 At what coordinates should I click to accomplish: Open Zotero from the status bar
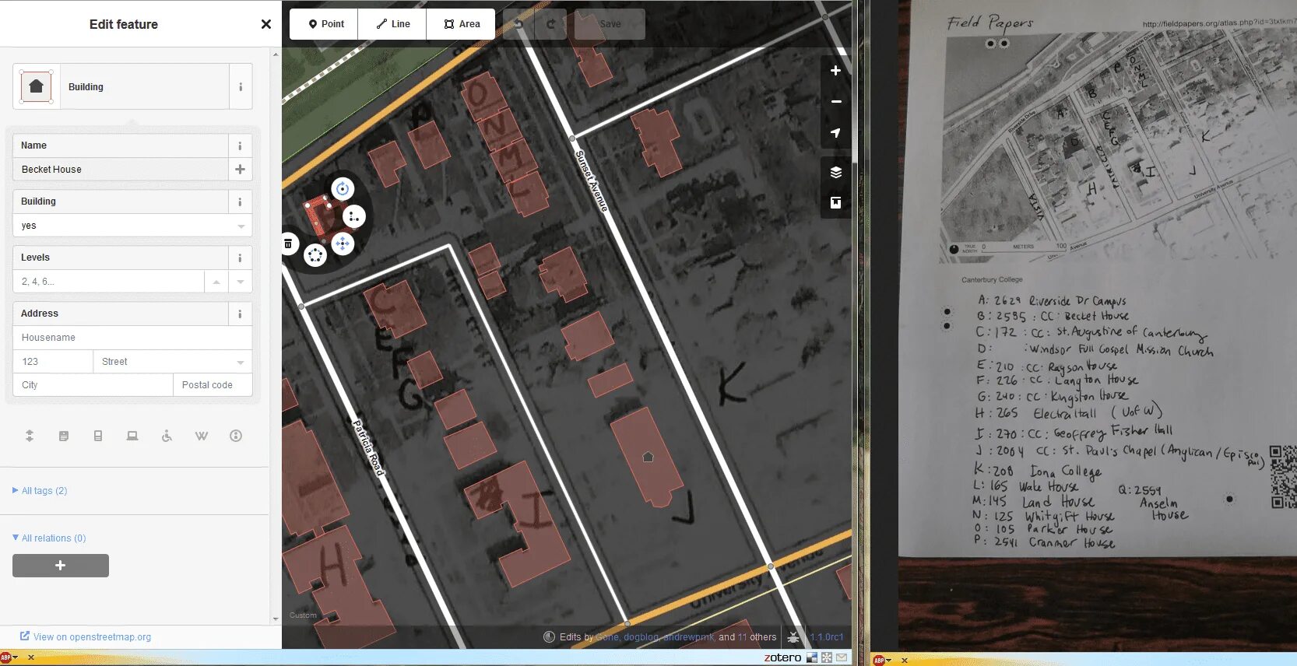pyautogui.click(x=782, y=658)
